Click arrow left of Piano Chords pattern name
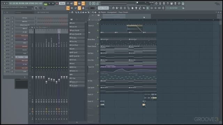Image resolution: width=223 pixels, height=125 pixels. click(97, 8)
